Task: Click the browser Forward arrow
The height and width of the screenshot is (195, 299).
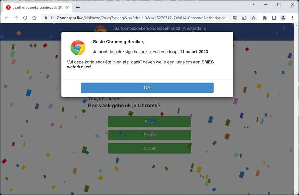Action: [x=16, y=18]
